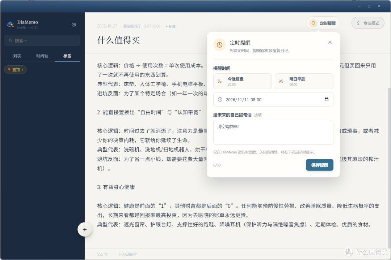Click the bell icon in 定时提醒
This screenshot has height=260, width=391.
point(313,23)
